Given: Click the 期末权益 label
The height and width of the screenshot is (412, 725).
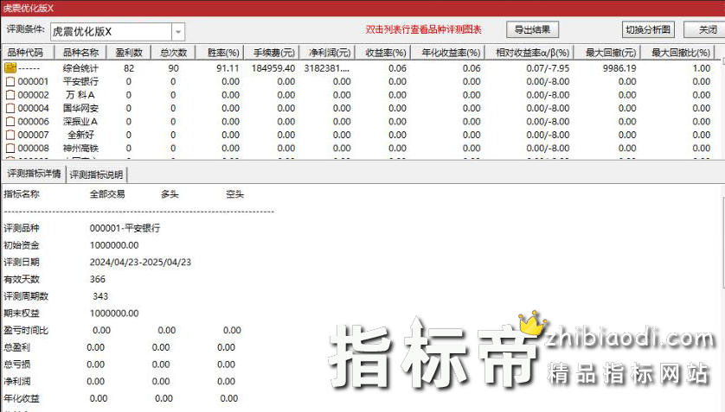Looking at the screenshot, I should 22,314.
